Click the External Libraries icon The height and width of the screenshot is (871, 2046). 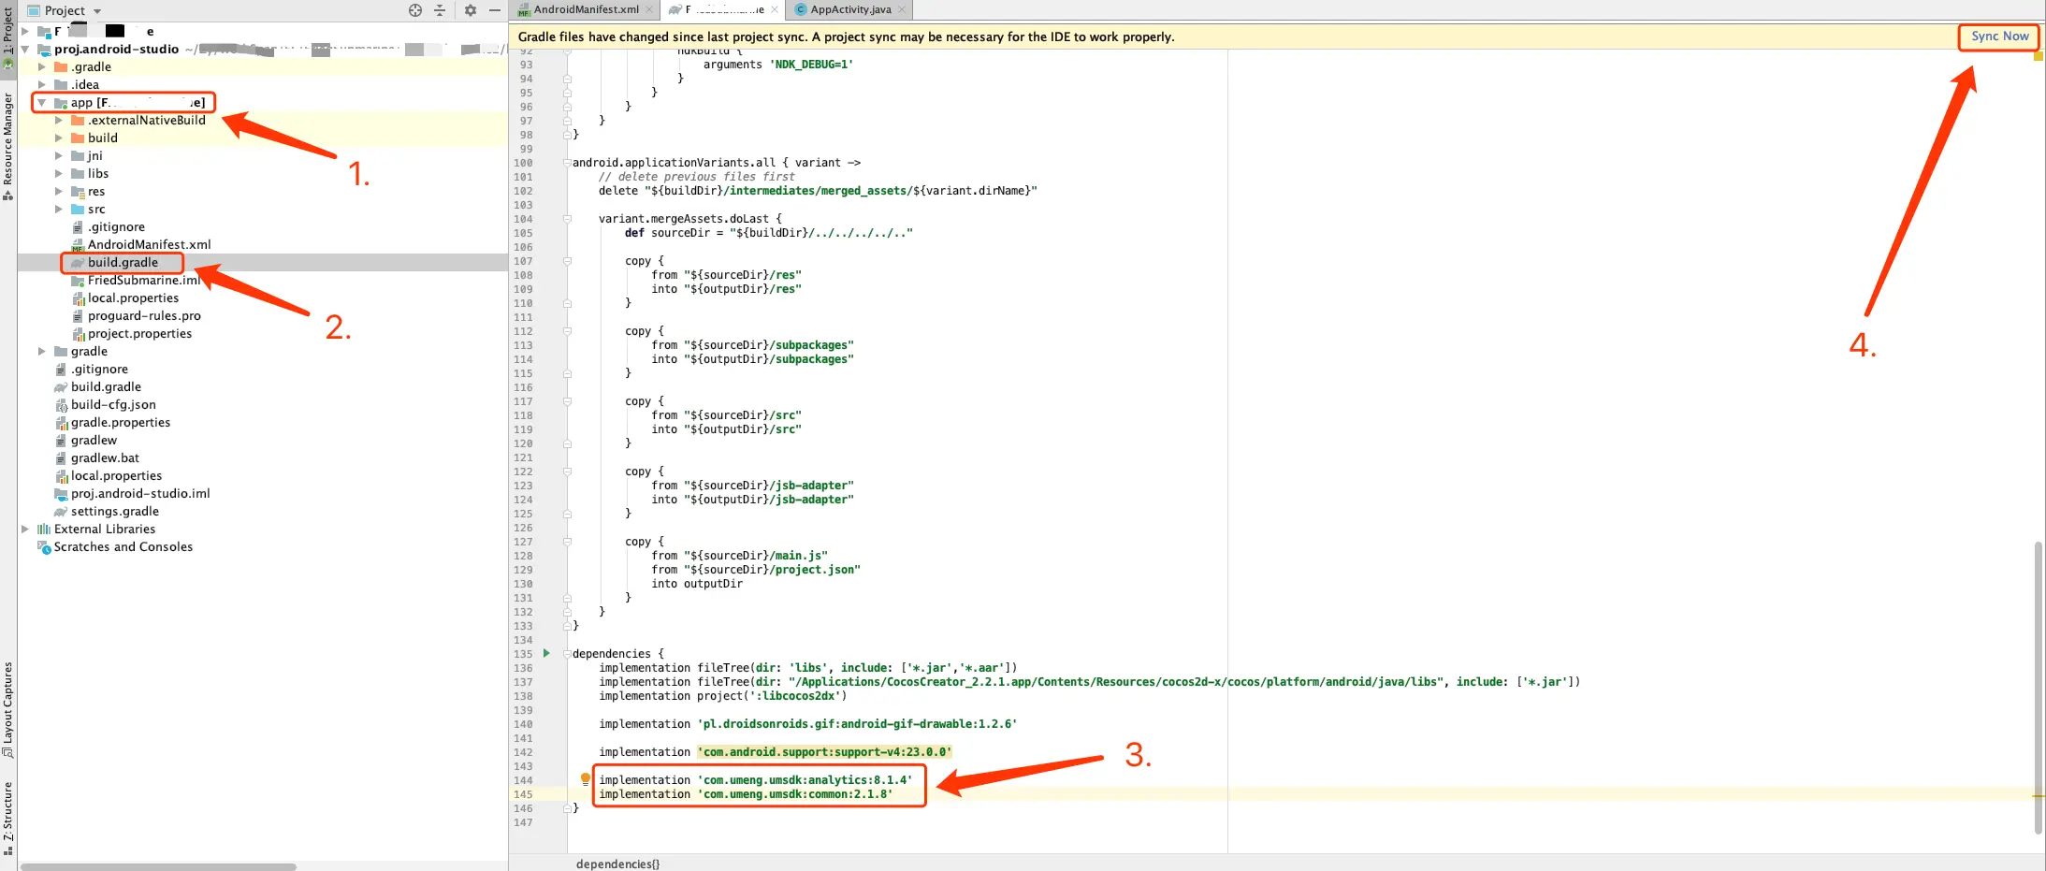44,529
